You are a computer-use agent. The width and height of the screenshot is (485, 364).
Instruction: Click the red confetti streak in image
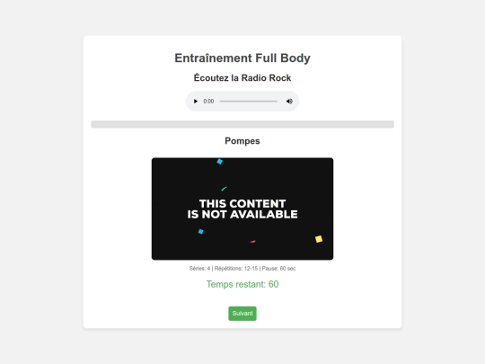click(x=252, y=241)
